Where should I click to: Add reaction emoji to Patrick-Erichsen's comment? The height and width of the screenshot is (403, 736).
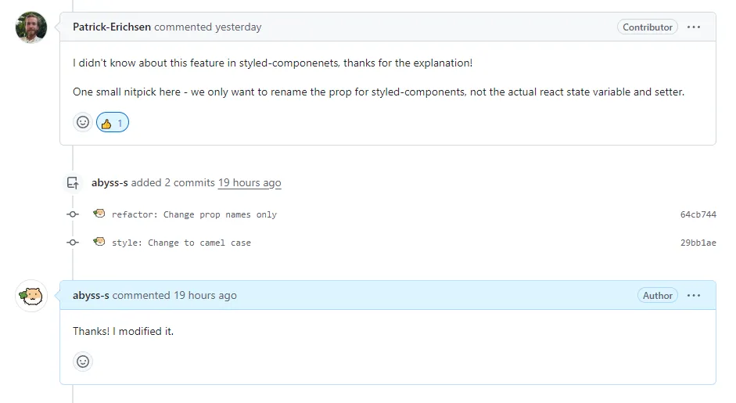(83, 123)
